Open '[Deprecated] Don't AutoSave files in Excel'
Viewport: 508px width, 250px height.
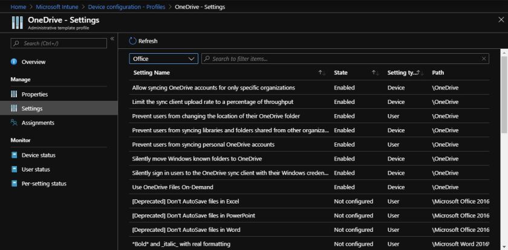pos(186,202)
